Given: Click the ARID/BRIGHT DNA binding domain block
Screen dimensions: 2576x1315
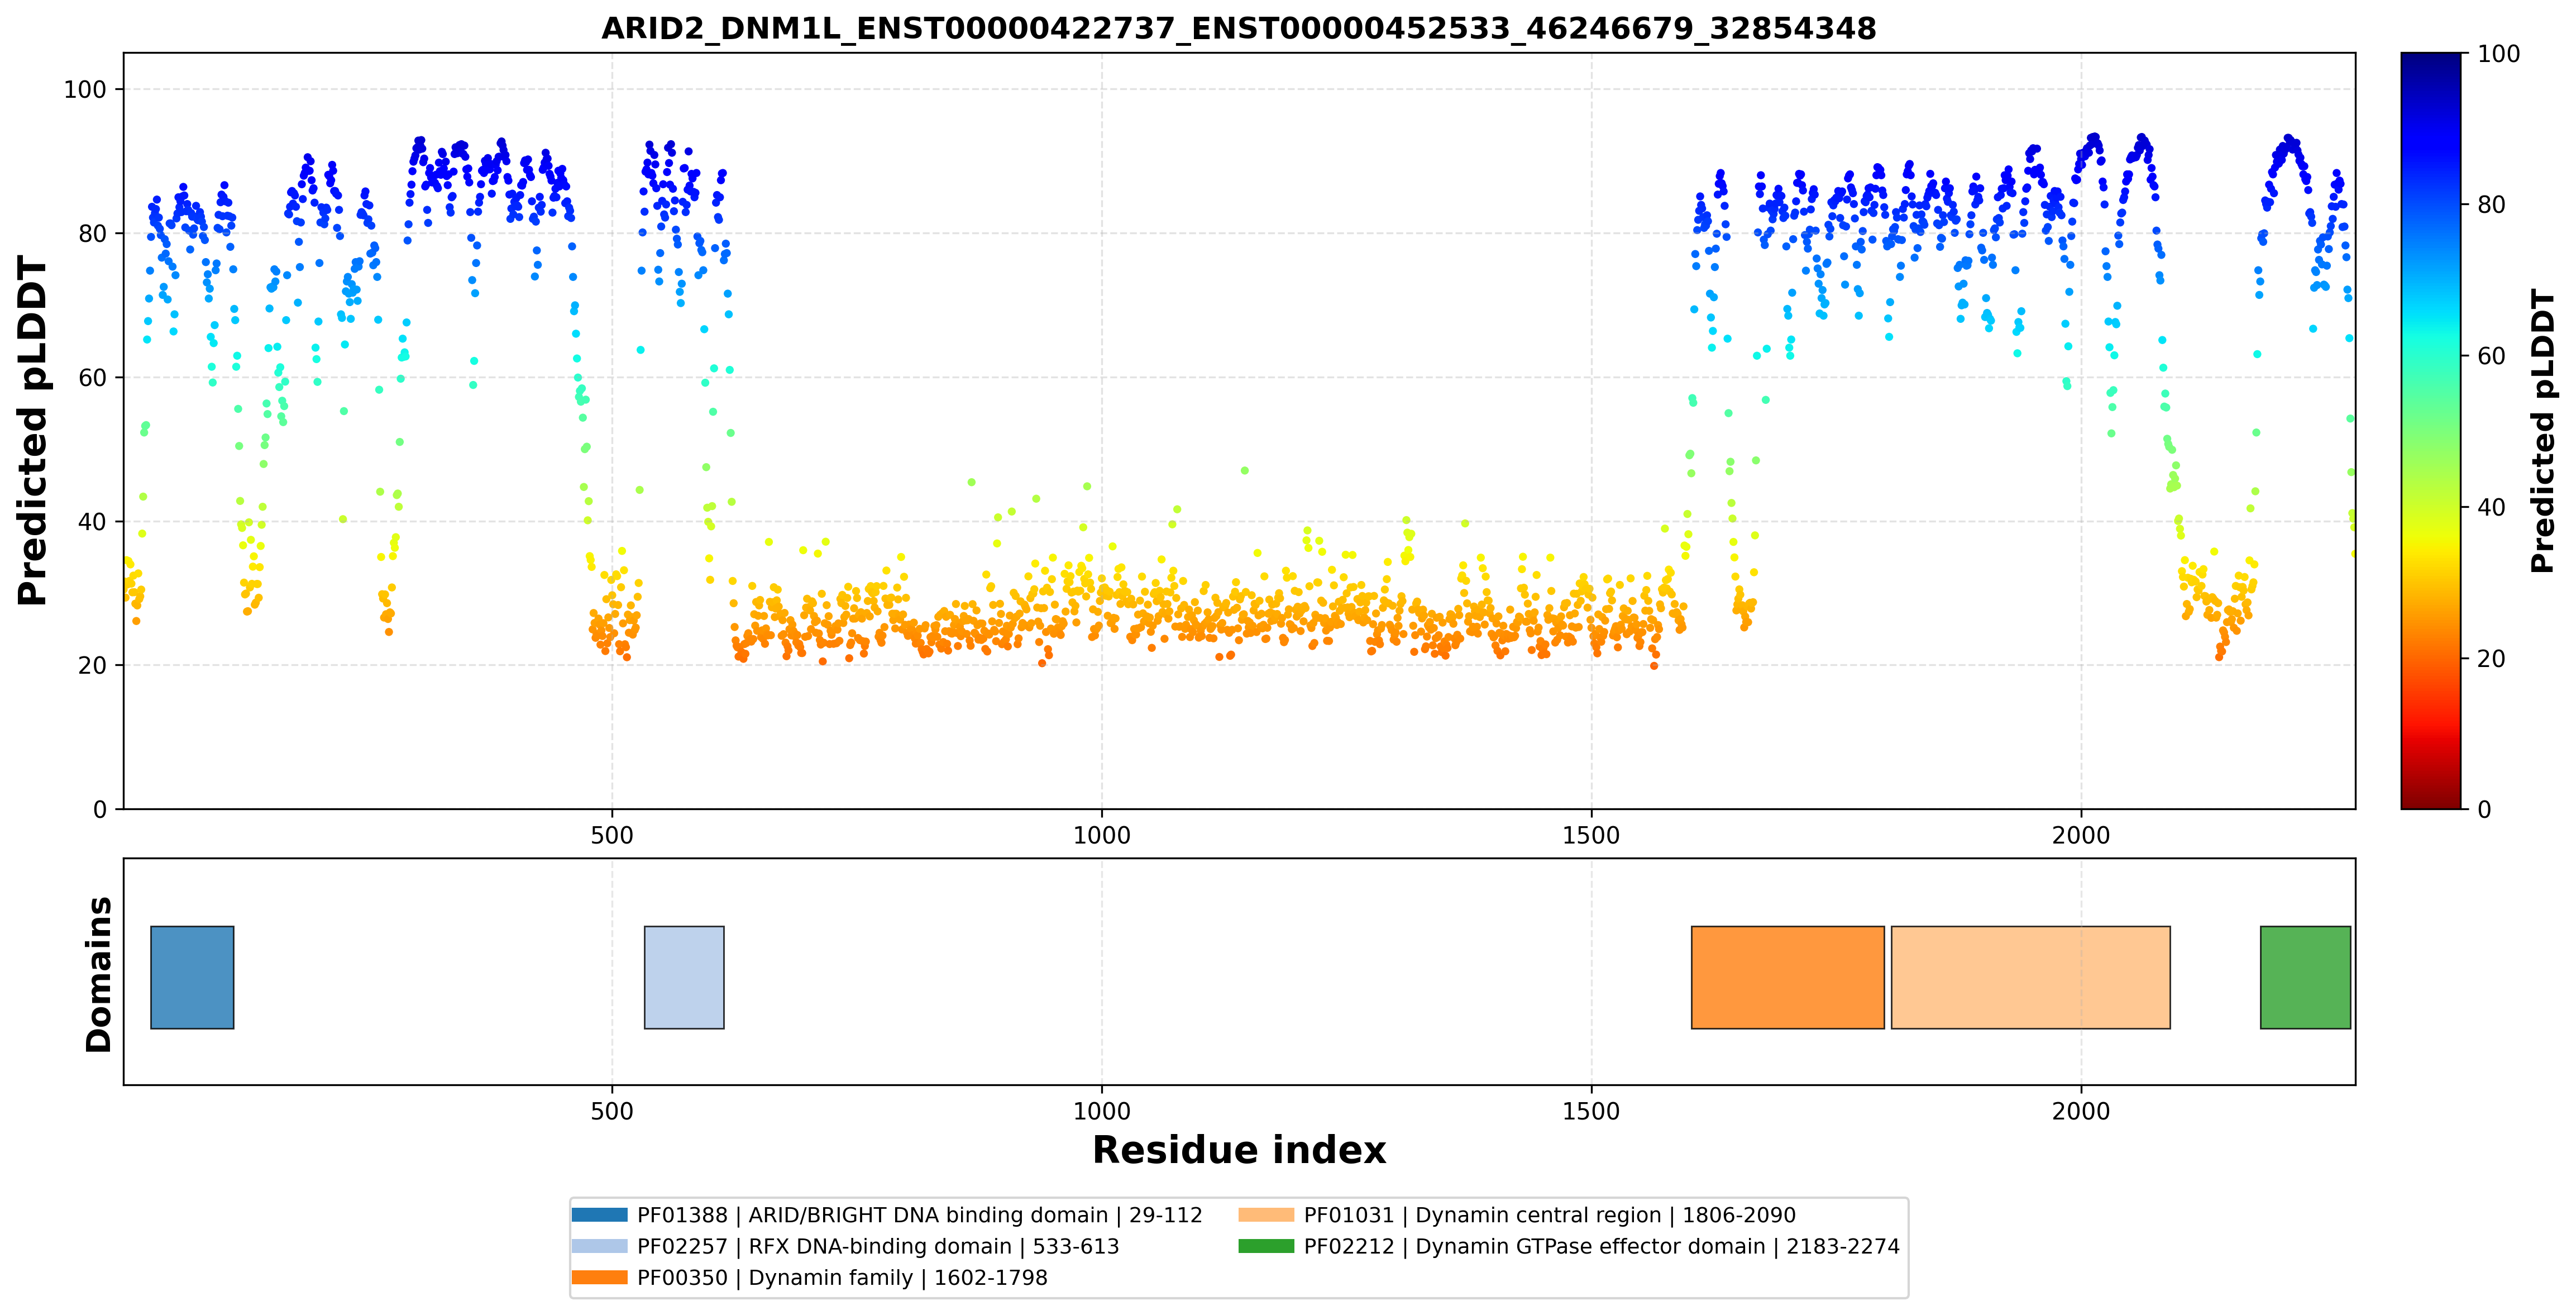Looking at the screenshot, I should tap(192, 977).
